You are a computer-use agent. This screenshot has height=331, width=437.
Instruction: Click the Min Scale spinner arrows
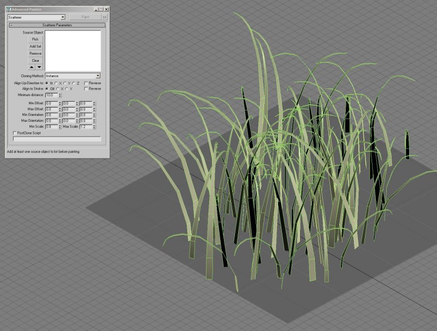click(x=60, y=127)
